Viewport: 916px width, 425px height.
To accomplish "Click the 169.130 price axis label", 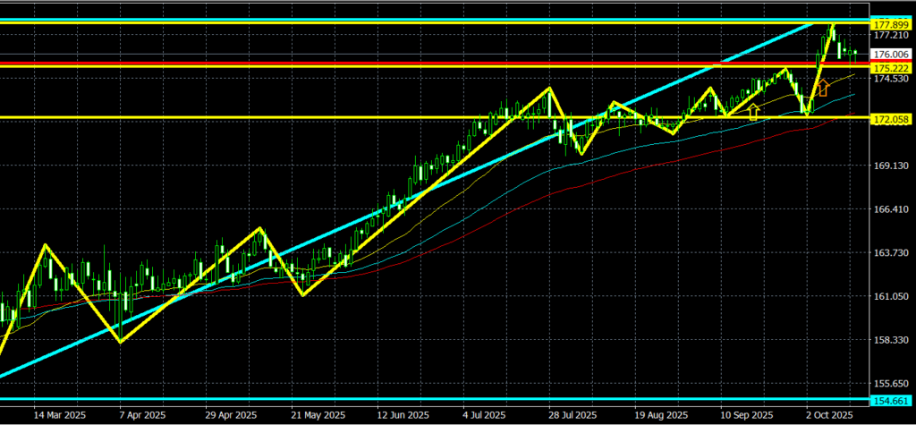I will (x=890, y=166).
